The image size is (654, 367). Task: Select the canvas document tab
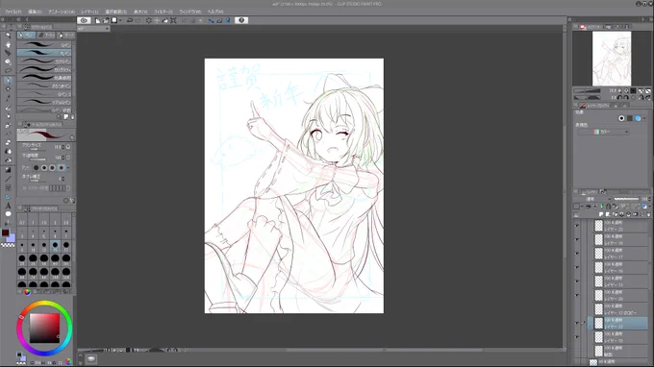click(93, 29)
